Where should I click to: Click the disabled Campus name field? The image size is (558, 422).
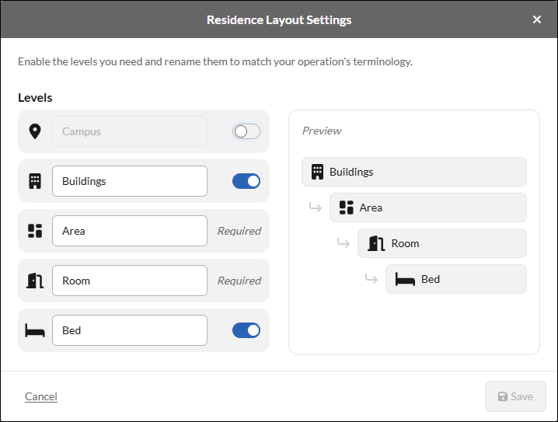tap(130, 131)
